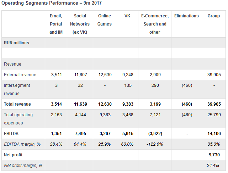The height and width of the screenshot is (173, 228).
Task: Select the Total revenue row label
Action: (x=17, y=104)
